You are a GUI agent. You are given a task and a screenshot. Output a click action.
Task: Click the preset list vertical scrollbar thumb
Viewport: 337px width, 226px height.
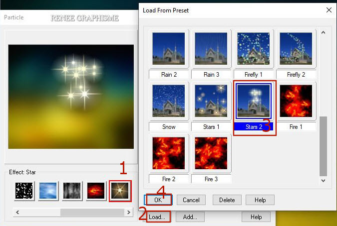click(x=323, y=146)
